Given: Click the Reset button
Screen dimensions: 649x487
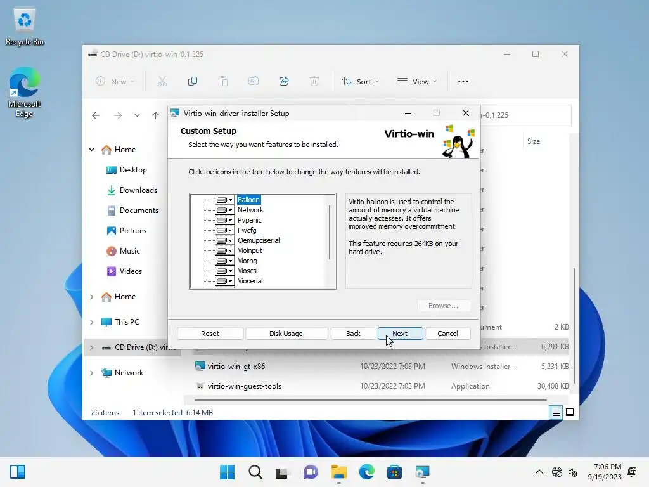Looking at the screenshot, I should pos(210,334).
